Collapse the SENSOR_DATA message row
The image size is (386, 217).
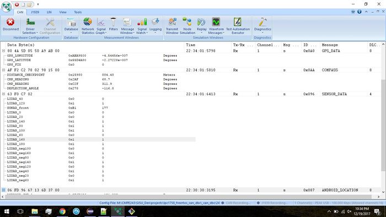tap(4, 94)
